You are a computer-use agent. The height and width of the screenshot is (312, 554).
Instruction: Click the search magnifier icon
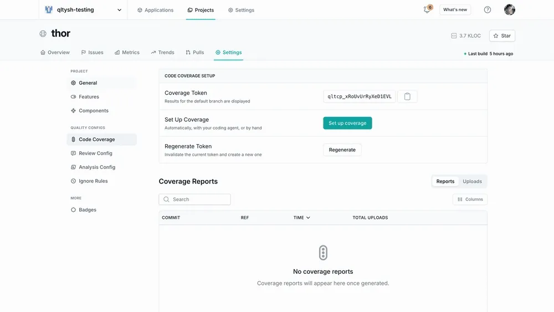(166, 200)
